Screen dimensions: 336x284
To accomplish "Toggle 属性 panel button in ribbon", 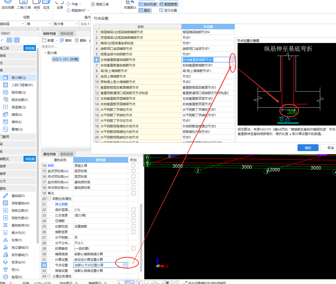I will (x=145, y=10).
